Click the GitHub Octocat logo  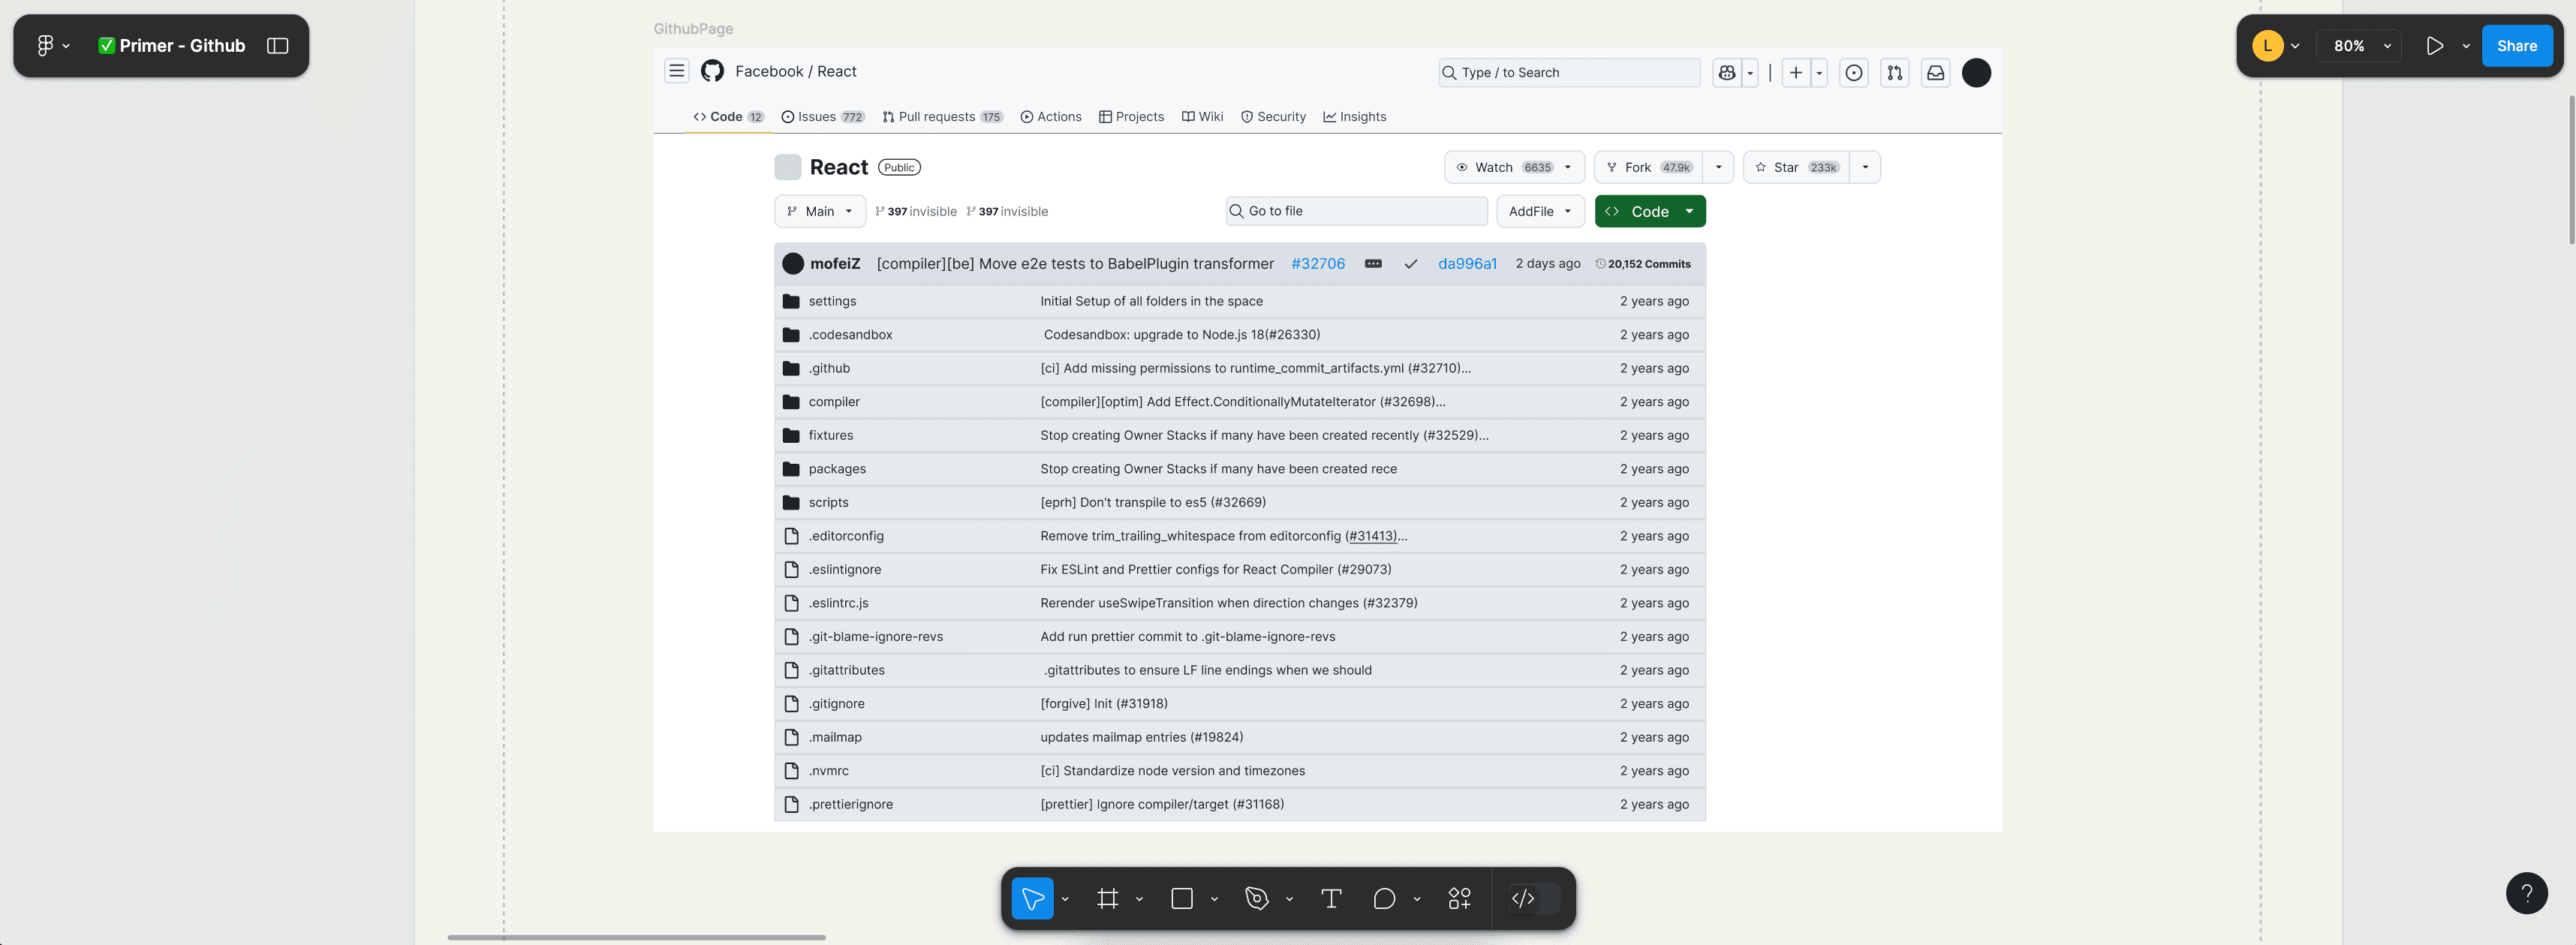(712, 71)
